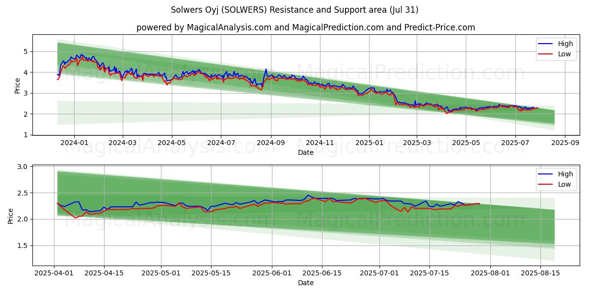The image size is (589, 294).
Task: Click the 'Date' x-axis label under the bottom chart
Action: [306, 283]
